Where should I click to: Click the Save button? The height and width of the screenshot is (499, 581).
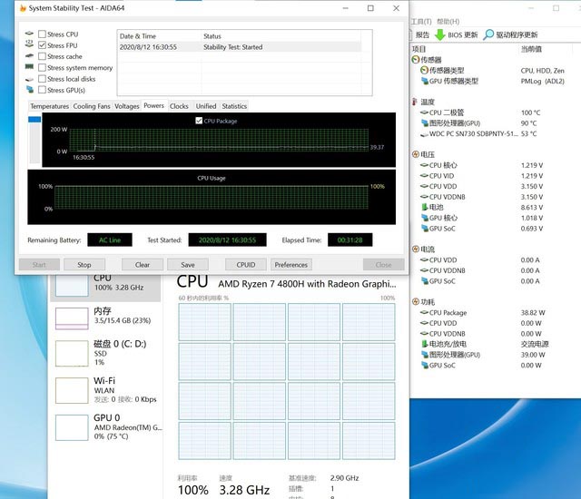pyautogui.click(x=188, y=265)
